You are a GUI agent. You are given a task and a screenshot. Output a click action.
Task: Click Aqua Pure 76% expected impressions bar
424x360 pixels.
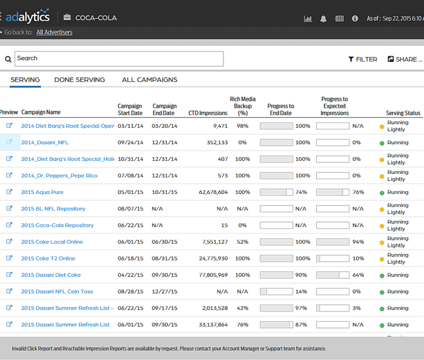[332, 192]
